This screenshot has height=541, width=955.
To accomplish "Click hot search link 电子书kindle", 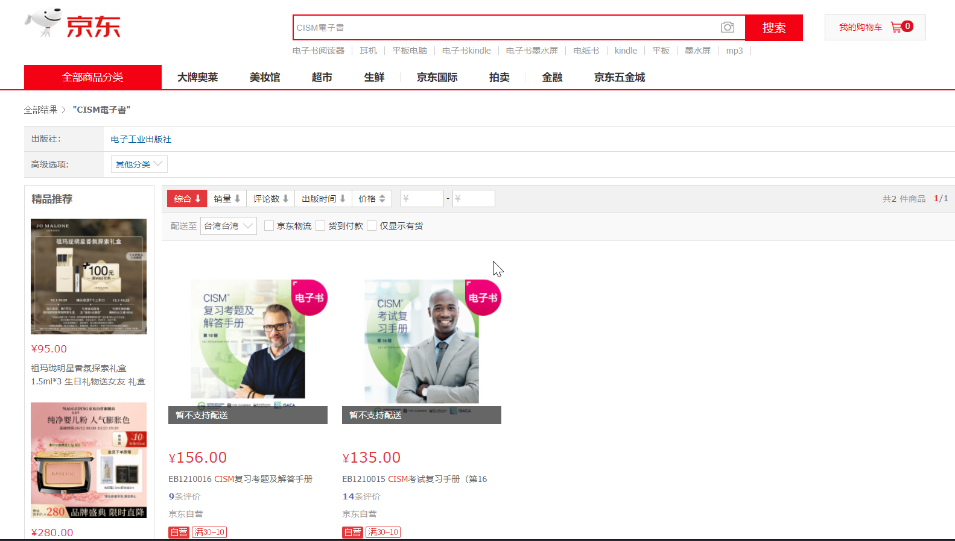I will (x=466, y=51).
